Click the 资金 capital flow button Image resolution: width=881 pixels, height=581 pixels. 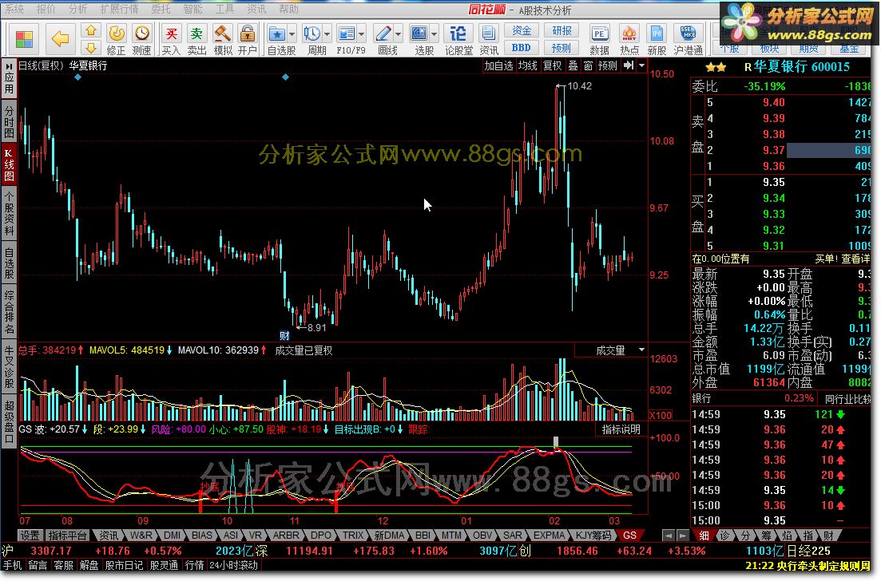(522, 30)
